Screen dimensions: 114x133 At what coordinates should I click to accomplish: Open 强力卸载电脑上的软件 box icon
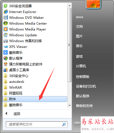(6, 64)
